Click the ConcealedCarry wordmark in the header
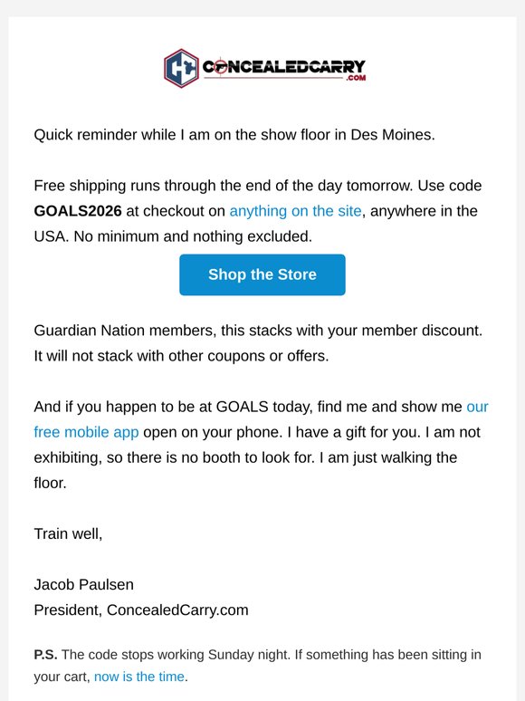Screen dimensions: 525x701 [284, 67]
